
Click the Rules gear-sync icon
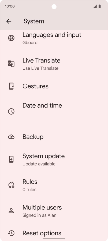point(11,185)
